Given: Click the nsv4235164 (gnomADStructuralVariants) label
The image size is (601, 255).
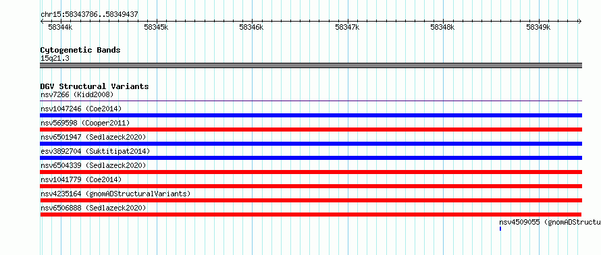Looking at the screenshot, I should pyautogui.click(x=115, y=194).
